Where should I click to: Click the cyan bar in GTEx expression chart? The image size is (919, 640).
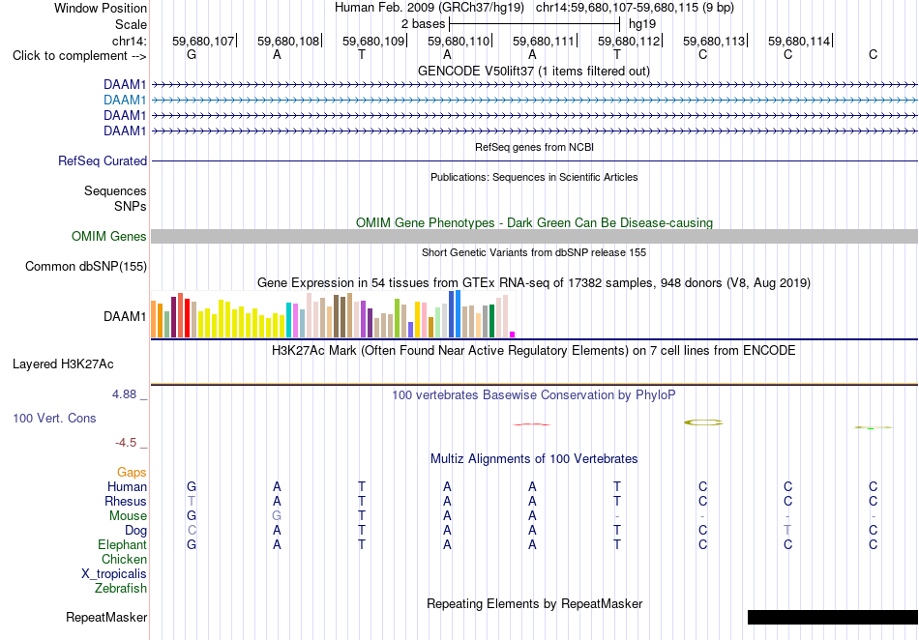coord(289,320)
